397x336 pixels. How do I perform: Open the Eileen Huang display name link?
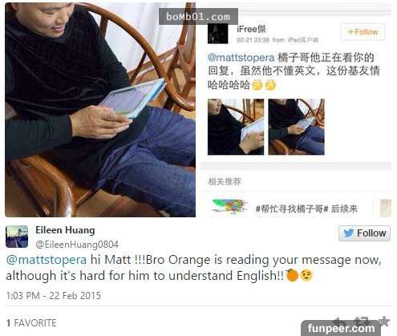click(x=65, y=230)
